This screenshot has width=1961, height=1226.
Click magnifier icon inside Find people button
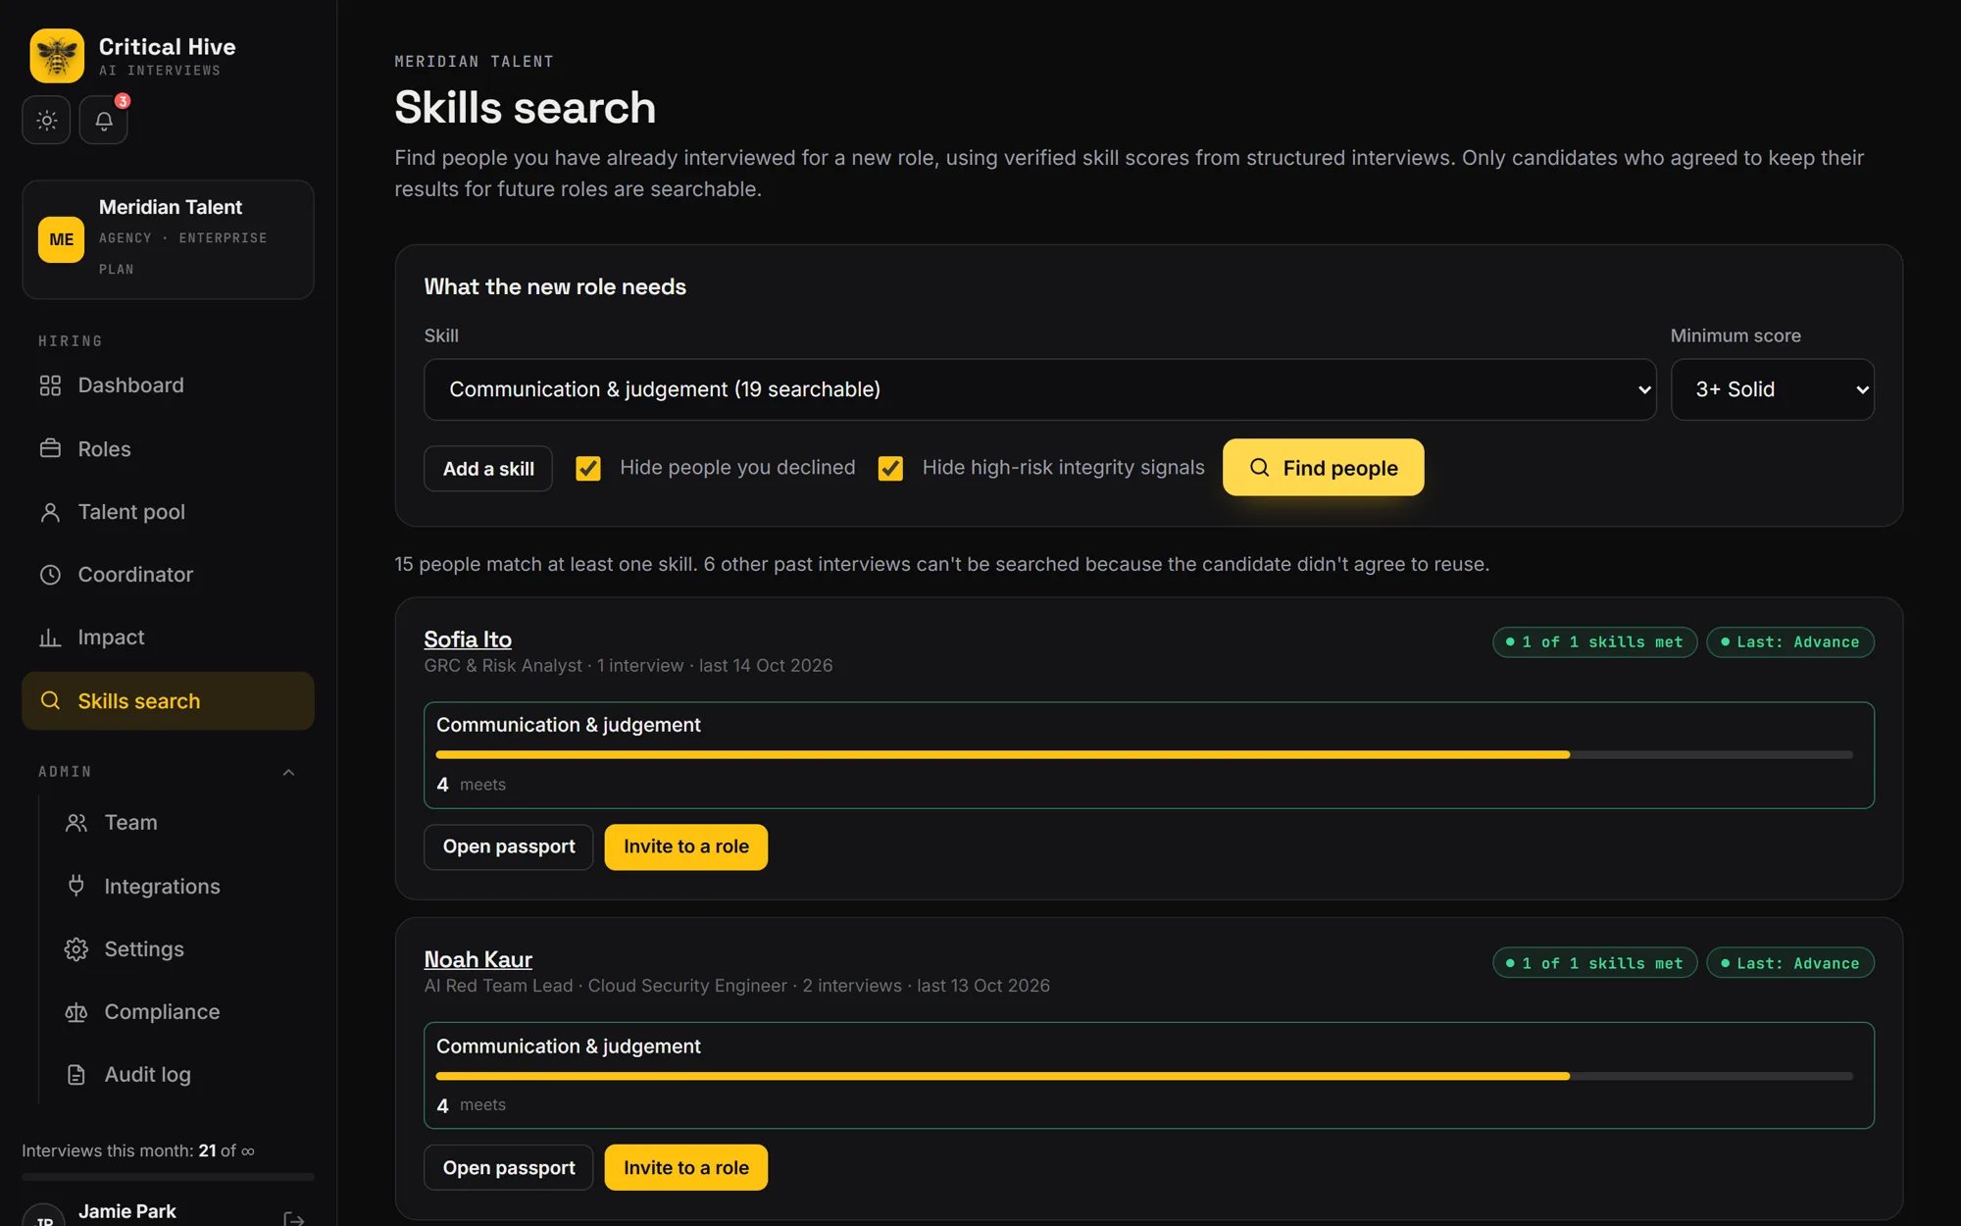tap(1259, 468)
